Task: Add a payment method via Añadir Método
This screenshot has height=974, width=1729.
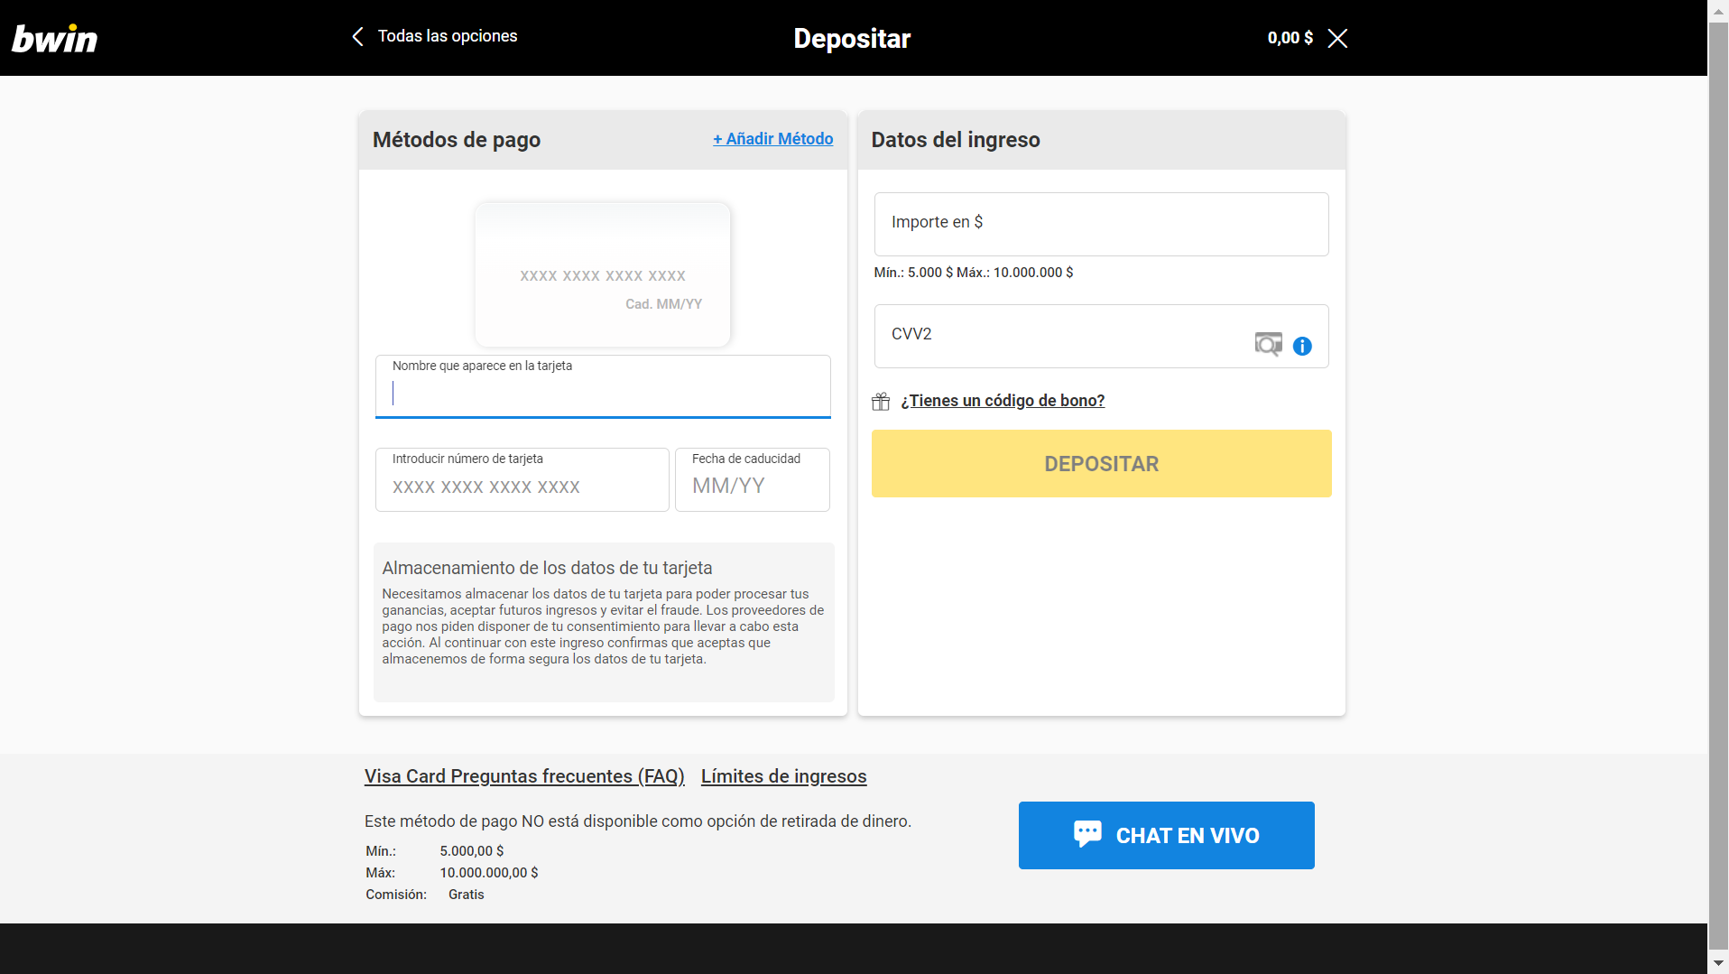Action: [772, 139]
